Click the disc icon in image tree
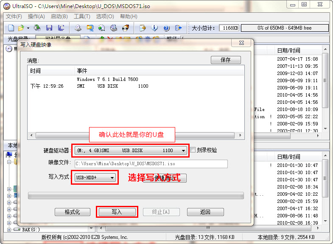 (9, 49)
